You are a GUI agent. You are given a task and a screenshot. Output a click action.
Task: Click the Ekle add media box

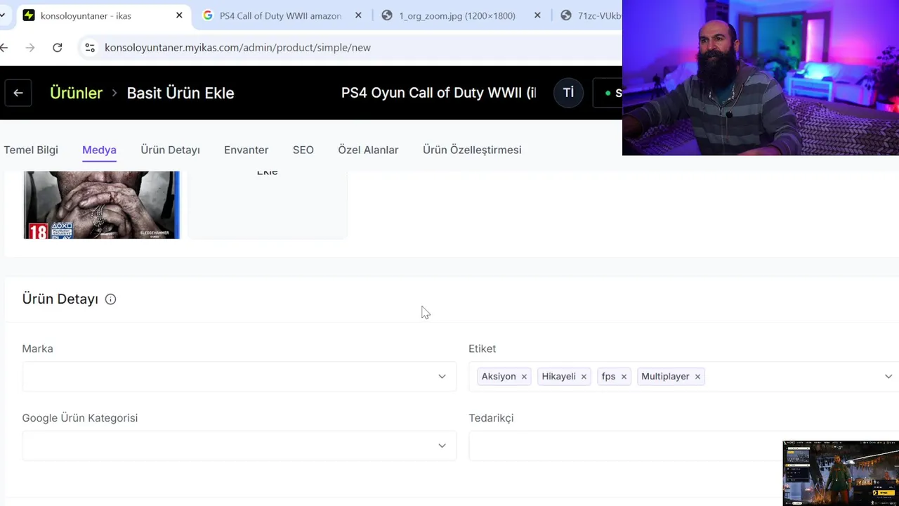click(x=268, y=205)
